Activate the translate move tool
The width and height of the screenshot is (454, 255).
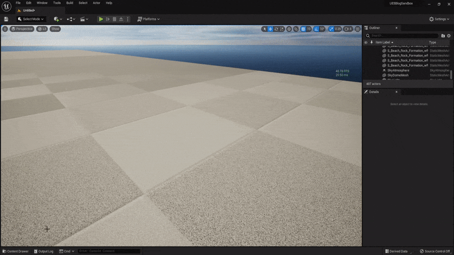pos(270,29)
